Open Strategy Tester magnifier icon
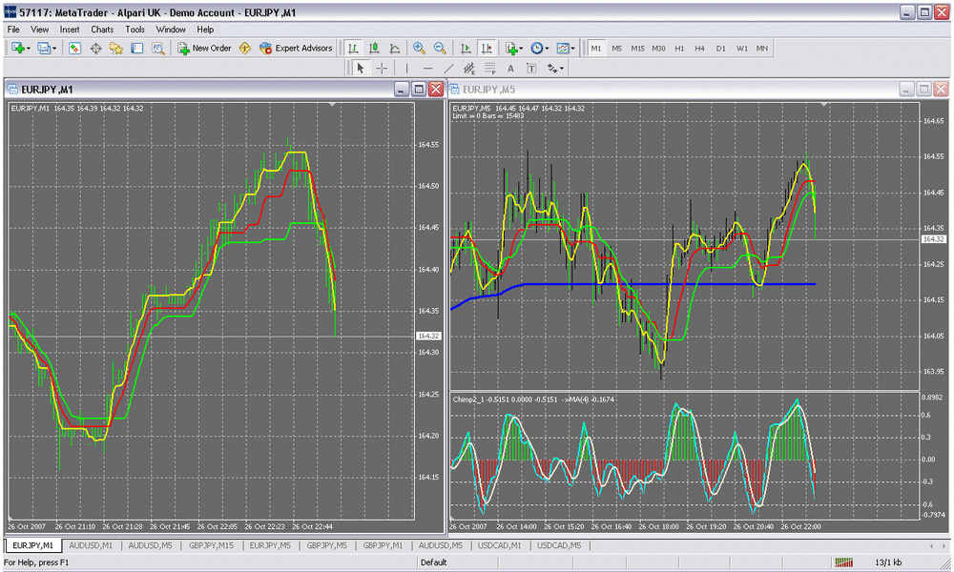The image size is (954, 572). [157, 48]
